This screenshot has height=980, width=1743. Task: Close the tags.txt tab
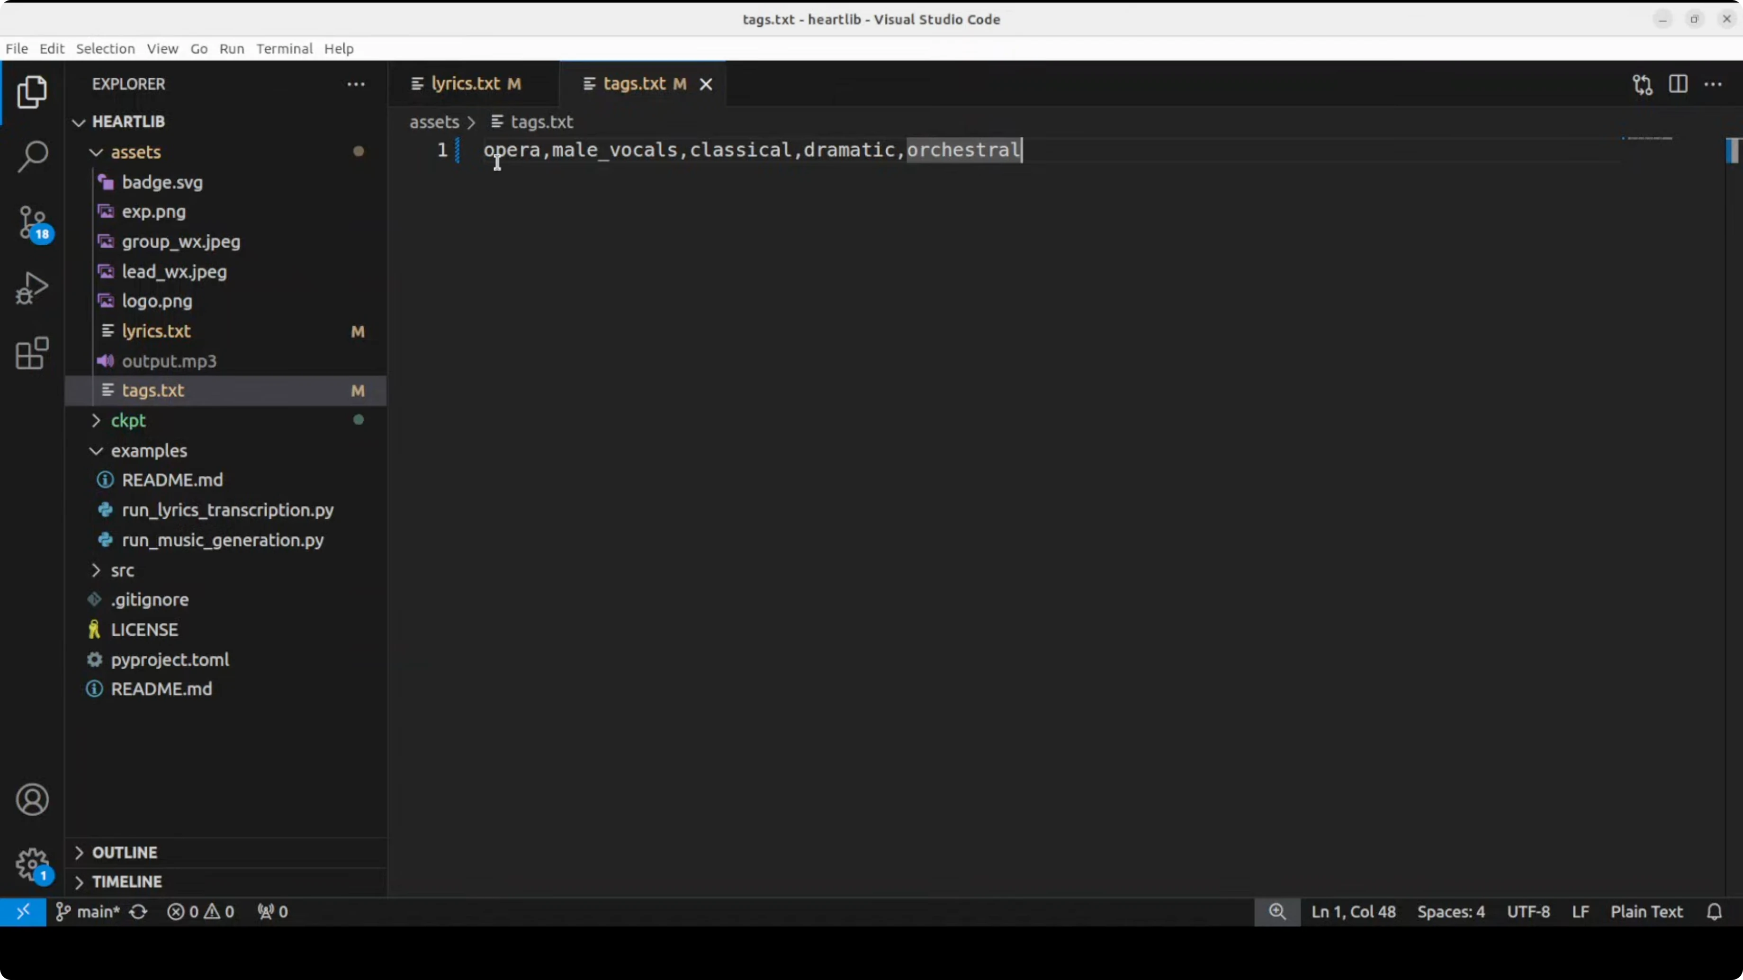tap(706, 85)
